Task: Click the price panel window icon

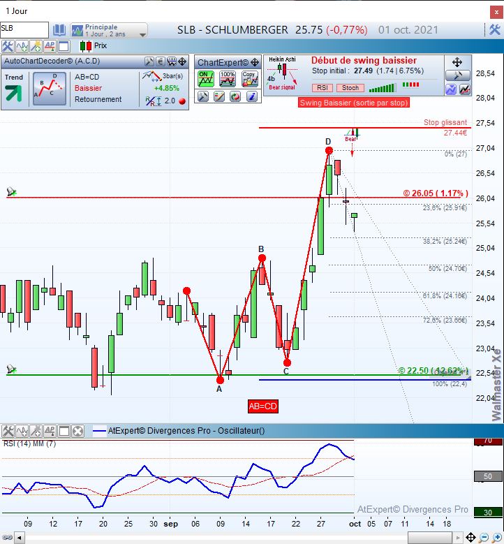Action: tap(64, 46)
